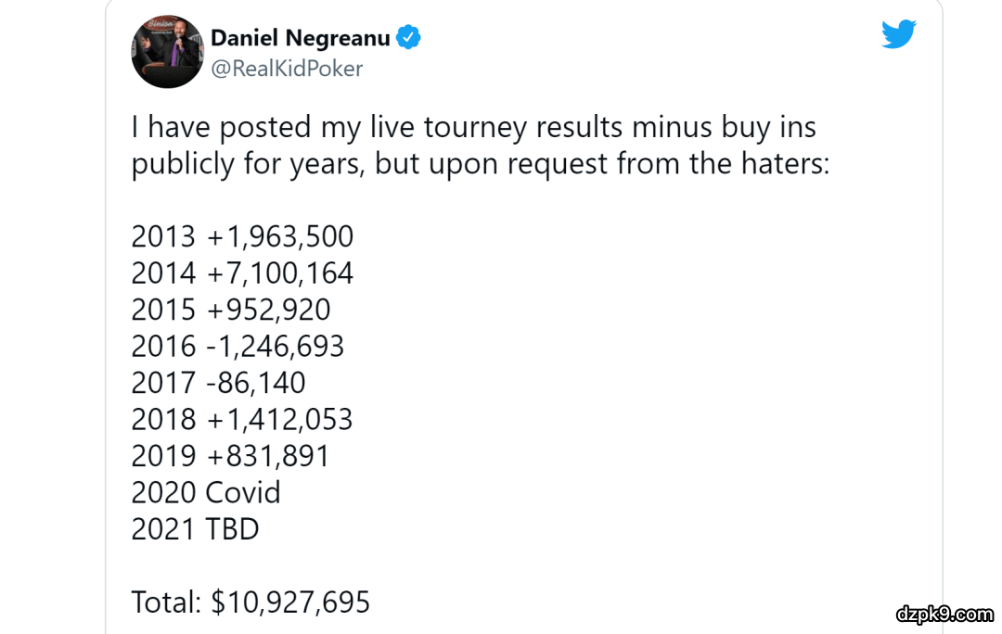Click the $10,927,695 total amount
Image resolution: width=1002 pixels, height=634 pixels.
(x=290, y=602)
